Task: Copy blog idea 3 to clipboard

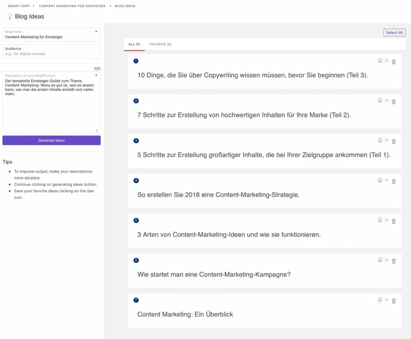Action: click(x=380, y=141)
